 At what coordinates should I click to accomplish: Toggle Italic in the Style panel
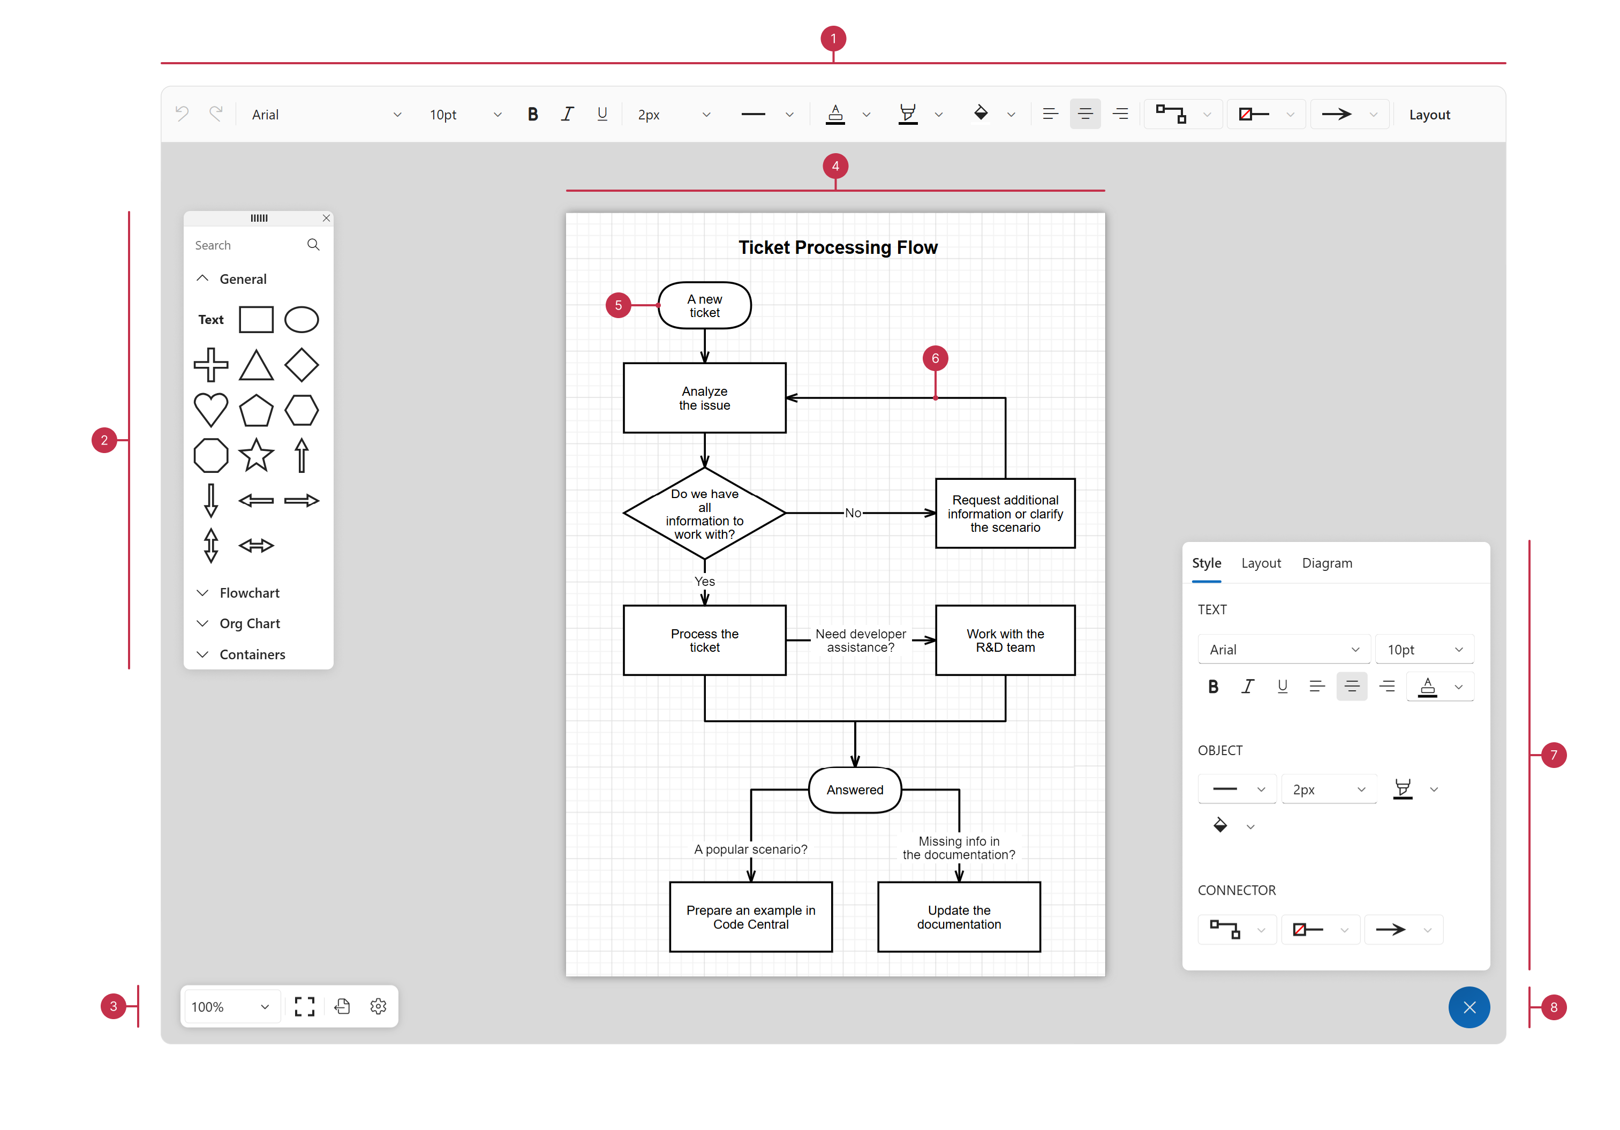pyautogui.click(x=1247, y=687)
